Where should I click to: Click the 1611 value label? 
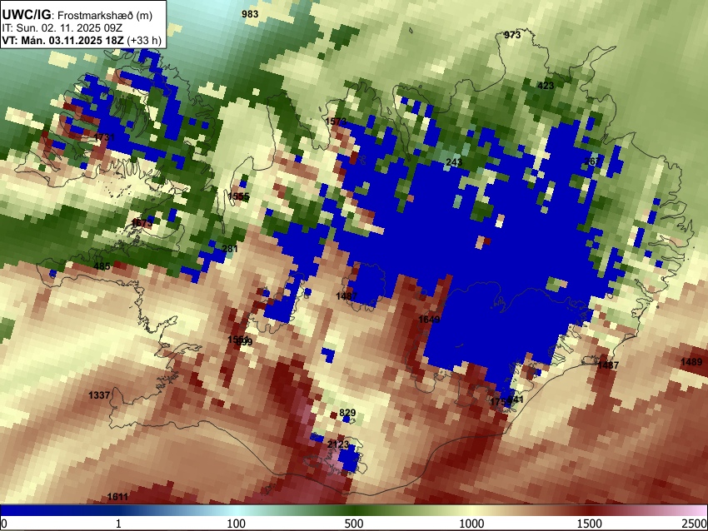point(117,497)
